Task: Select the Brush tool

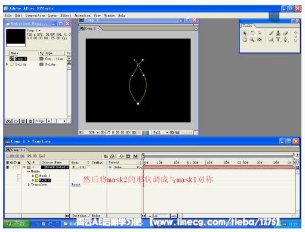Action: pyautogui.click(x=271, y=33)
